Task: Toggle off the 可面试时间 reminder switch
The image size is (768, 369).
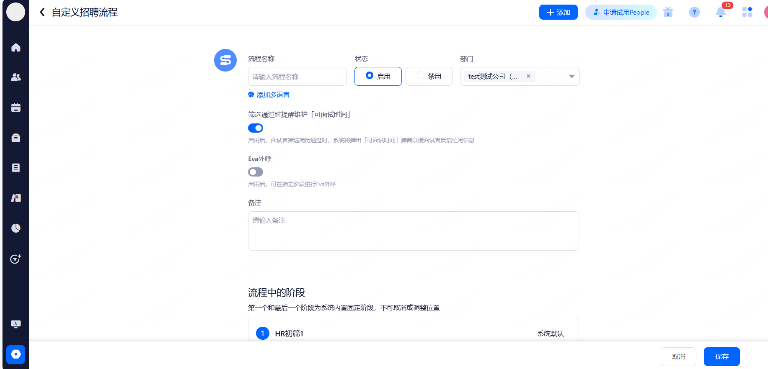Action: pos(256,128)
